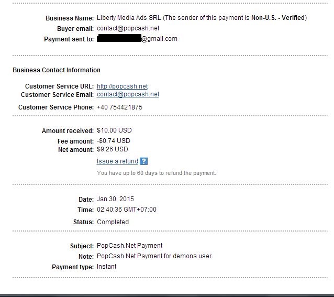Image resolution: width=334 pixels, height=297 pixels.
Task: Click the Buyer email address value
Action: (128, 28)
